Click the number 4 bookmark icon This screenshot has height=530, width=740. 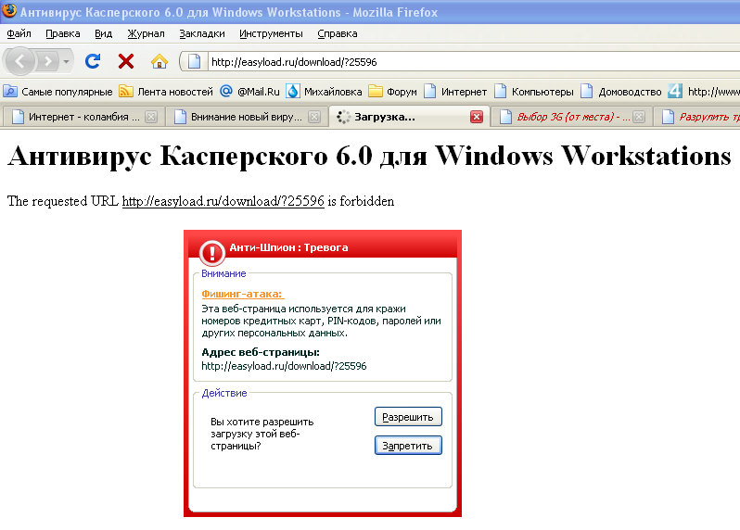click(x=675, y=91)
